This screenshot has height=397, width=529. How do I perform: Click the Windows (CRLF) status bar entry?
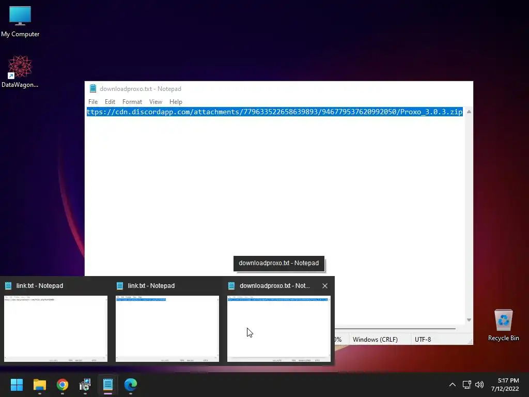coord(375,339)
